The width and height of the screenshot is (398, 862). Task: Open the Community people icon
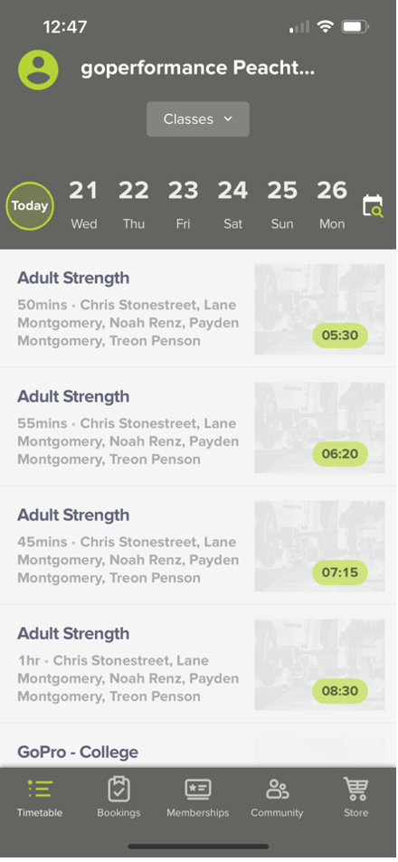tap(277, 790)
